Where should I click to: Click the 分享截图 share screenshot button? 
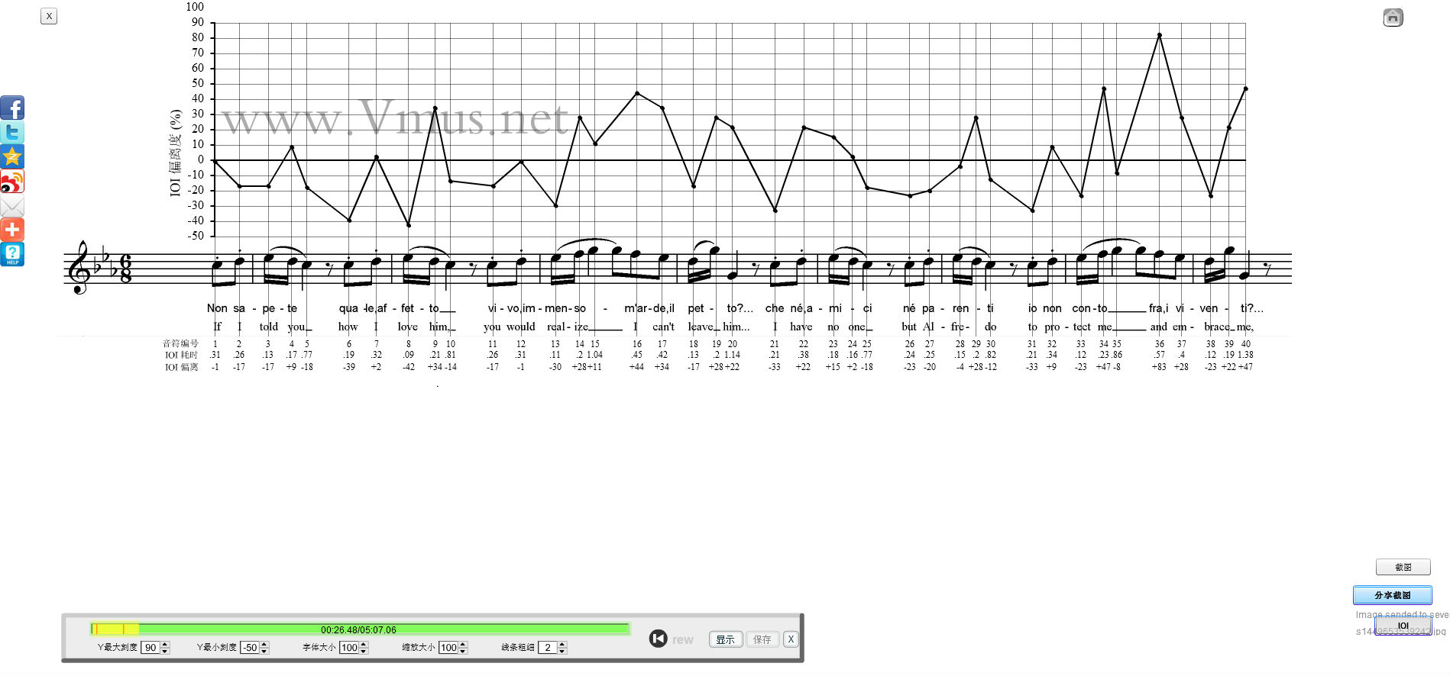click(1392, 595)
